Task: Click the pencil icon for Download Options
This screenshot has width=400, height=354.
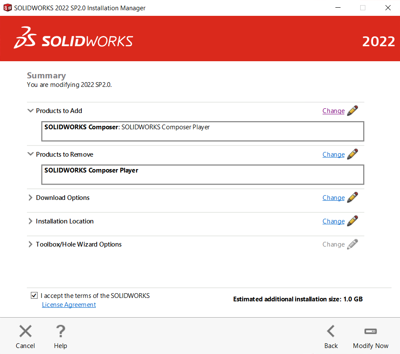Action: tap(353, 197)
